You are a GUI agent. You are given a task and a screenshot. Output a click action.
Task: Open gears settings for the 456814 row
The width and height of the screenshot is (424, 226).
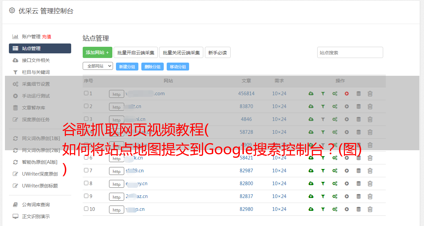tap(335, 94)
